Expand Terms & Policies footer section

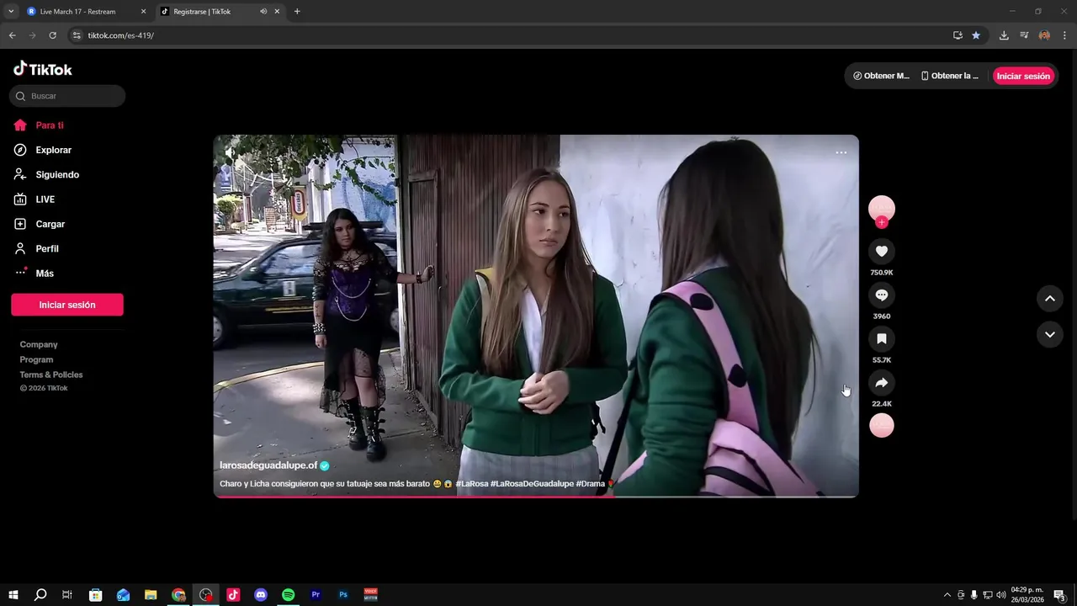(x=51, y=375)
